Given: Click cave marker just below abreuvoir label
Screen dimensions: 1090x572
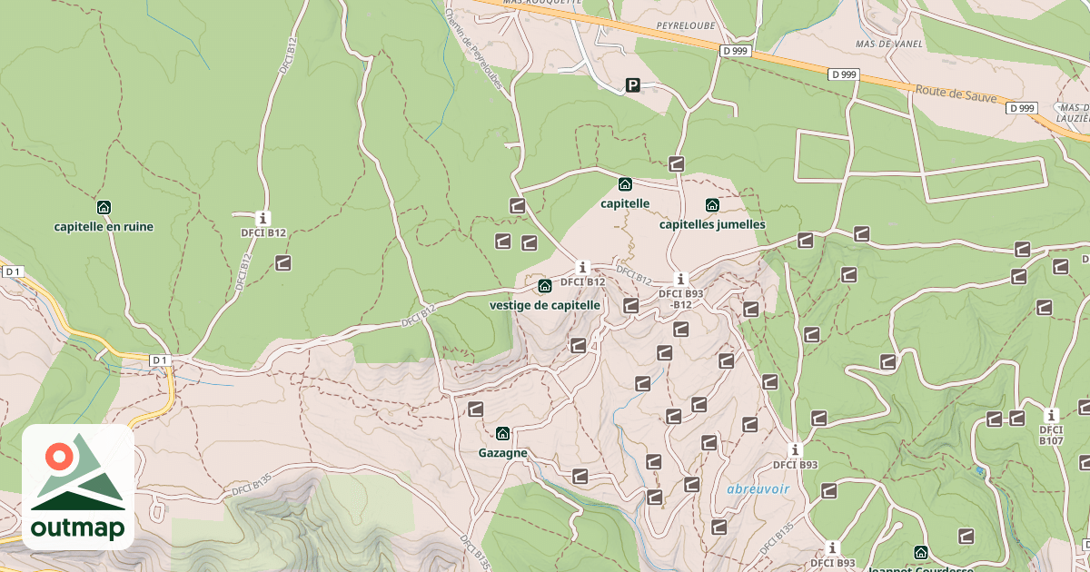Looking at the screenshot, I should click(720, 527).
